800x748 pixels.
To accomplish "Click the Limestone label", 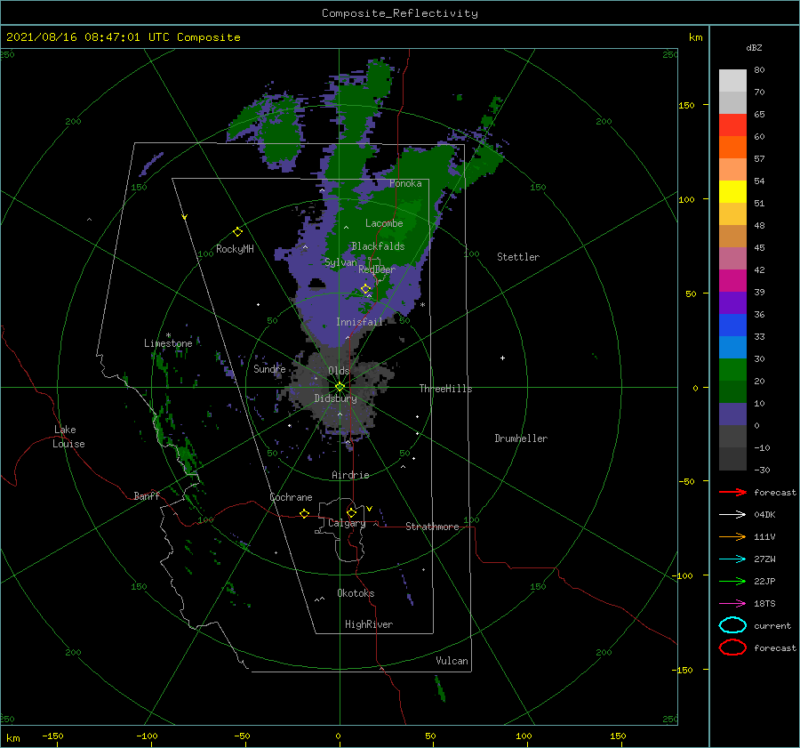I will point(168,343).
